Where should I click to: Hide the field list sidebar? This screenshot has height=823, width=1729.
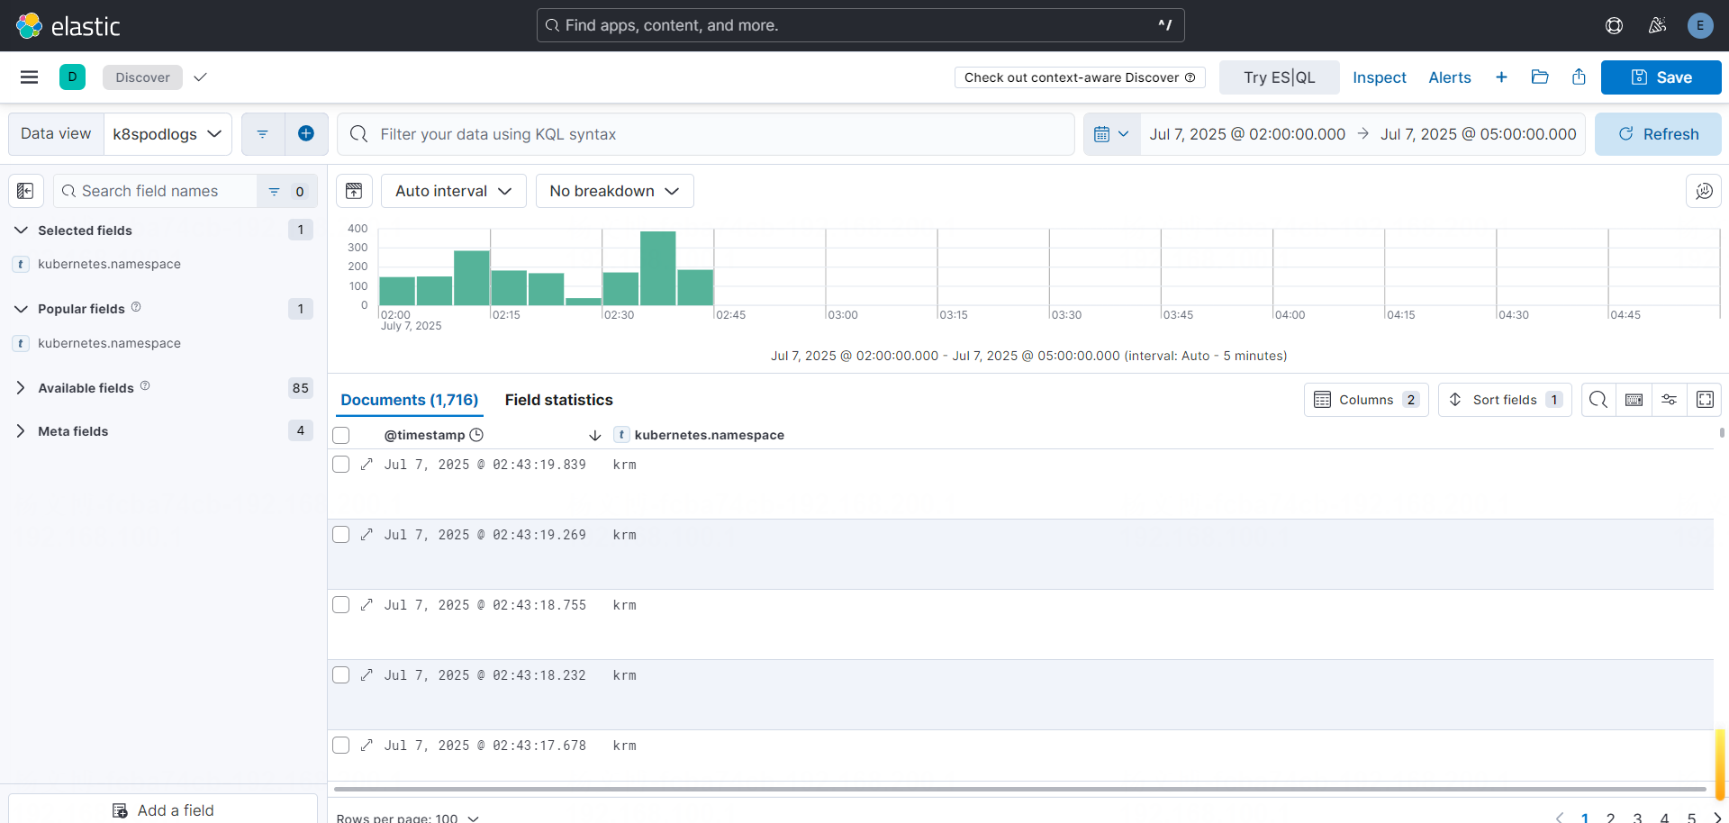point(25,191)
